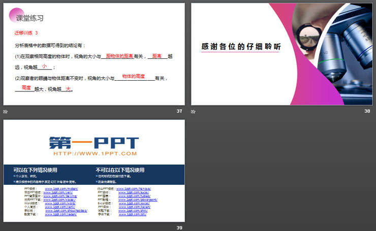The image size is (376, 231).
Task: Open the 1ppt.com/moban/ link
Action: (x=61, y=188)
